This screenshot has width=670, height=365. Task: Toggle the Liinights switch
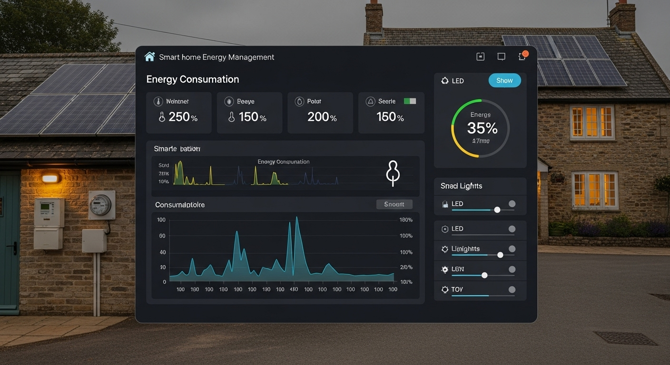512,249
